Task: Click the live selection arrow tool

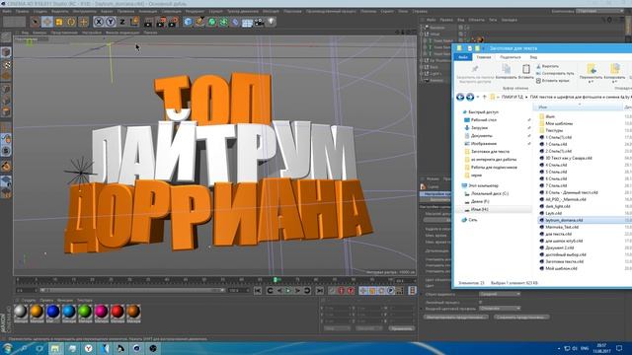Action: coord(36,22)
